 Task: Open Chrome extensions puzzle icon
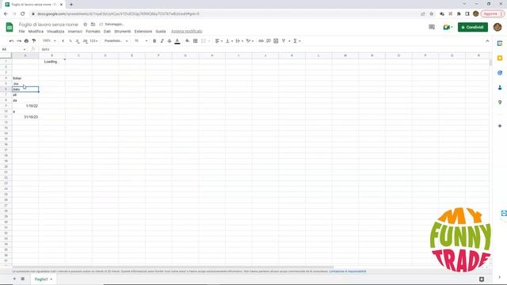(x=459, y=14)
